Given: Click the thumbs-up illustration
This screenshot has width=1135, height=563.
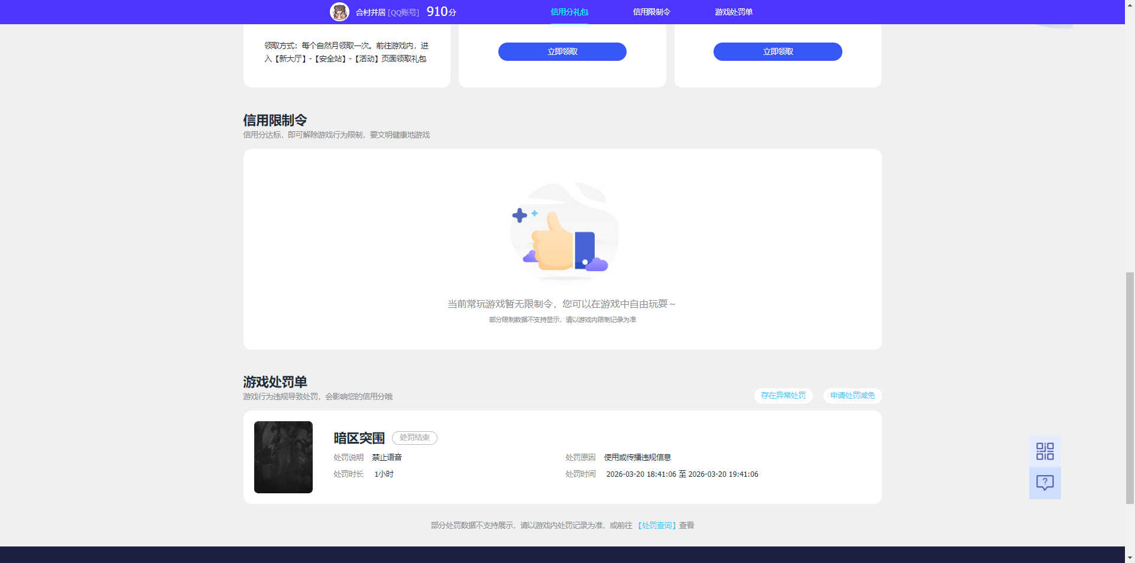Looking at the screenshot, I should (x=563, y=232).
